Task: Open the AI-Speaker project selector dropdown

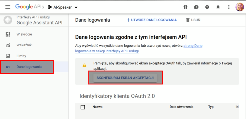Action: (63, 7)
